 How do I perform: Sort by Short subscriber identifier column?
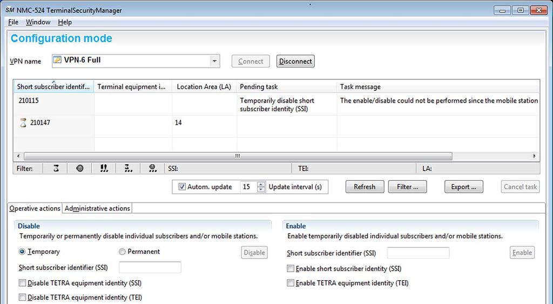(53, 87)
